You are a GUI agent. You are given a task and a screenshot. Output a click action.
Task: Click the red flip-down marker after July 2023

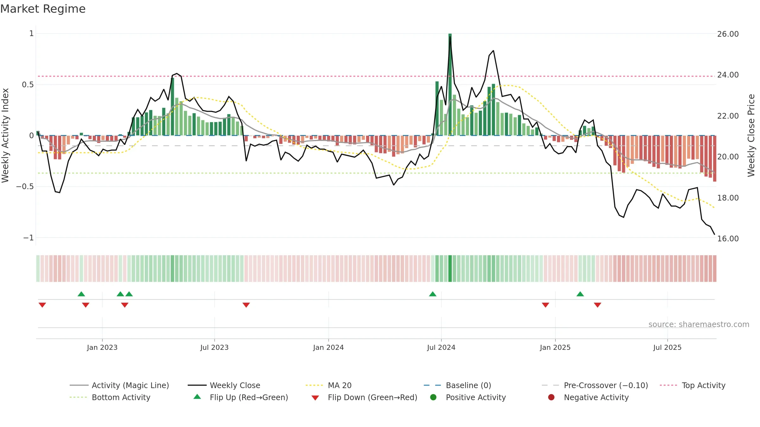click(246, 305)
